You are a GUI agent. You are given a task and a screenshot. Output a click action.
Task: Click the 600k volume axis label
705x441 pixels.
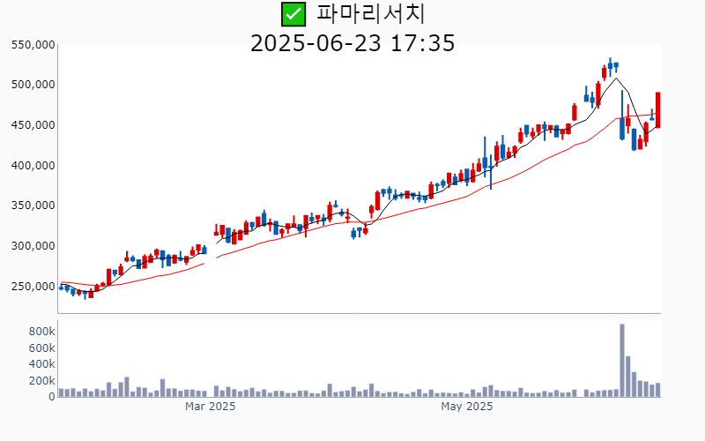(x=41, y=348)
